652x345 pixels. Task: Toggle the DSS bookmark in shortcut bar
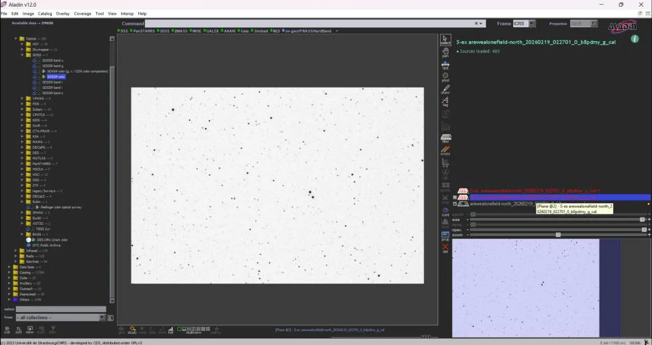click(x=123, y=31)
